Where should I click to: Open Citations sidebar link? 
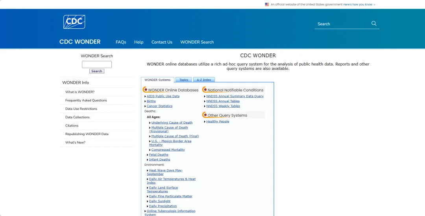pyautogui.click(x=72, y=125)
